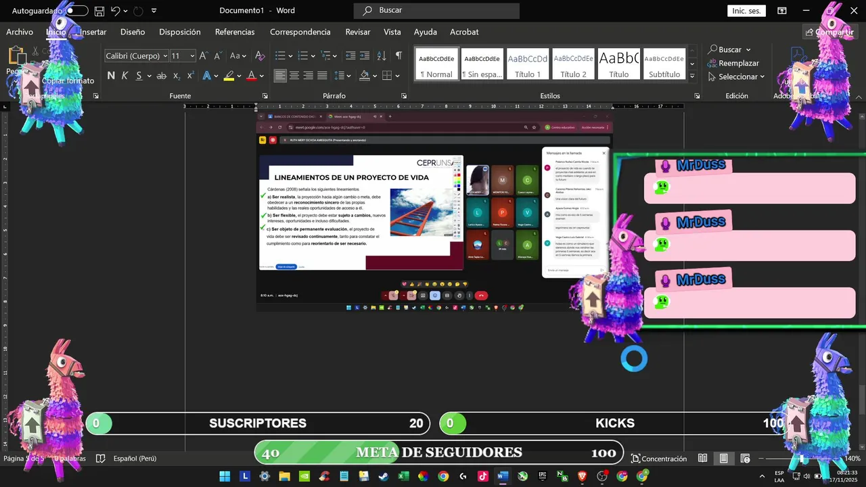Apply superscript formatting
Image resolution: width=866 pixels, height=487 pixels.
click(191, 76)
